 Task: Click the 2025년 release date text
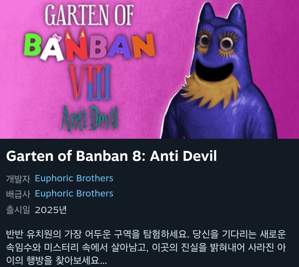click(x=51, y=210)
